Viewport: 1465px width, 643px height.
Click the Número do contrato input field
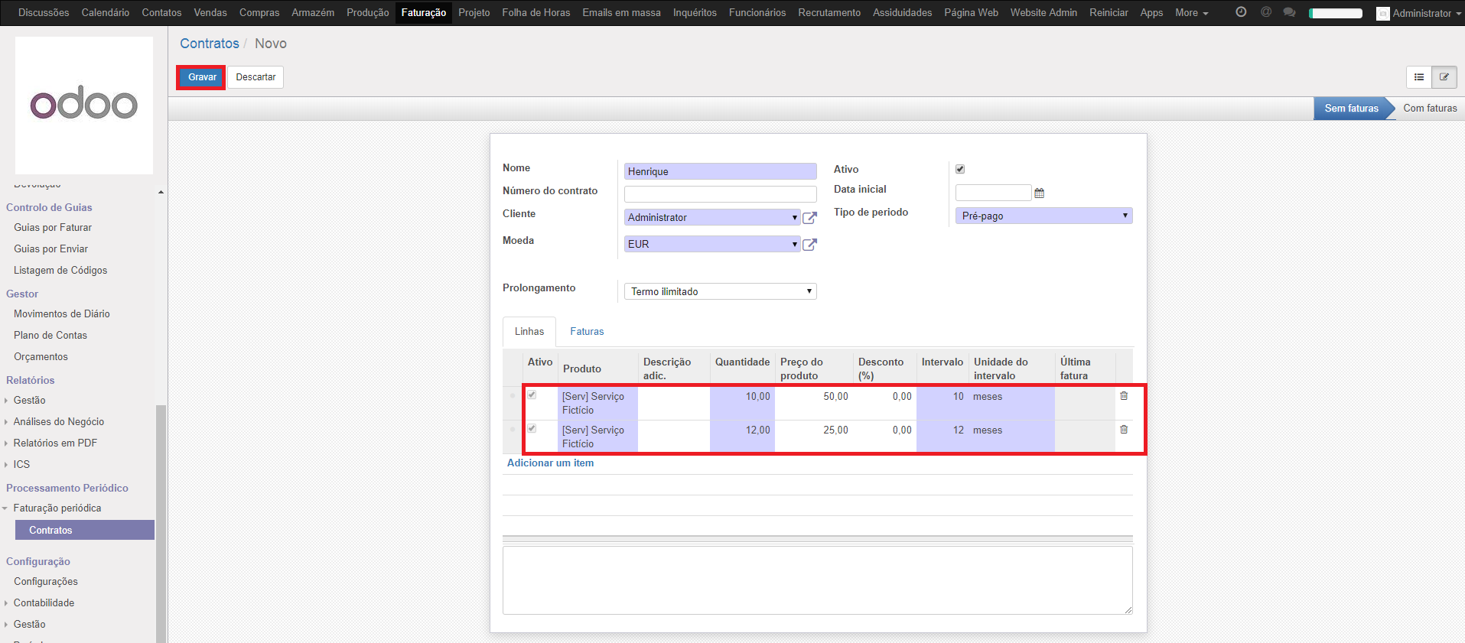pyautogui.click(x=720, y=194)
